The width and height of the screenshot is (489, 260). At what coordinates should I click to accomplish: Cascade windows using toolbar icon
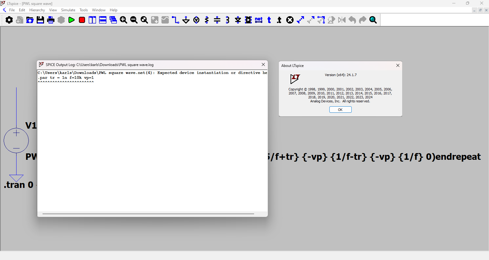pos(113,20)
